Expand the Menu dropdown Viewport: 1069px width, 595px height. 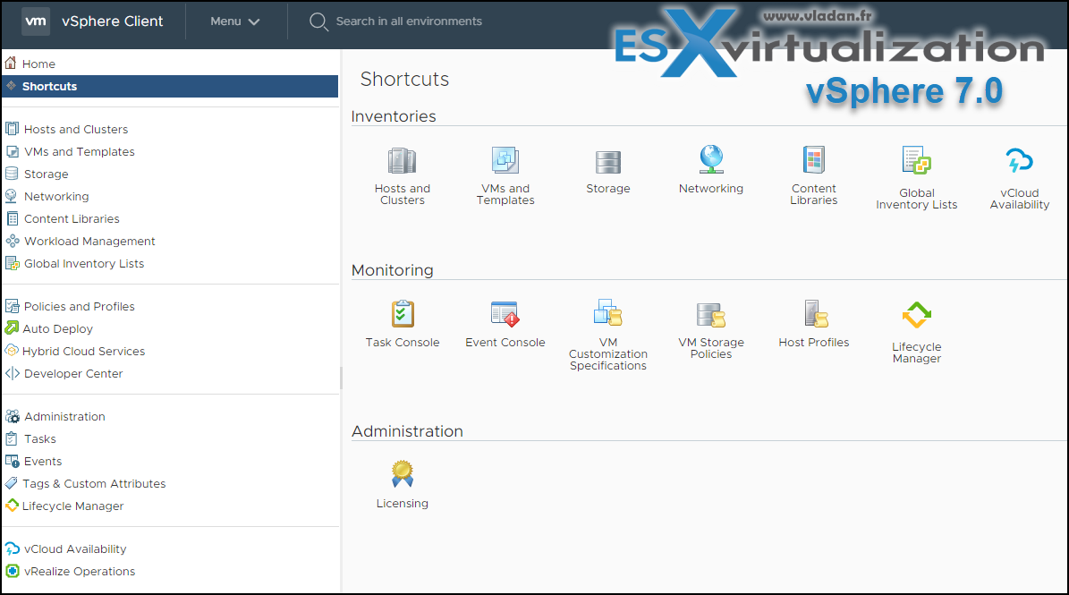point(234,21)
